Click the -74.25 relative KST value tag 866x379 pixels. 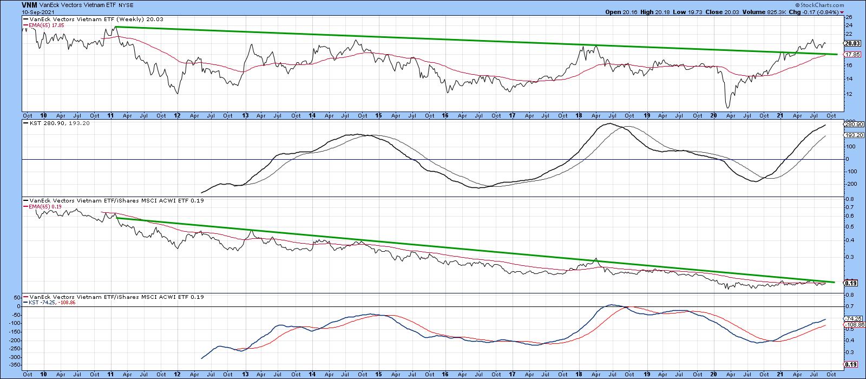coord(852,319)
